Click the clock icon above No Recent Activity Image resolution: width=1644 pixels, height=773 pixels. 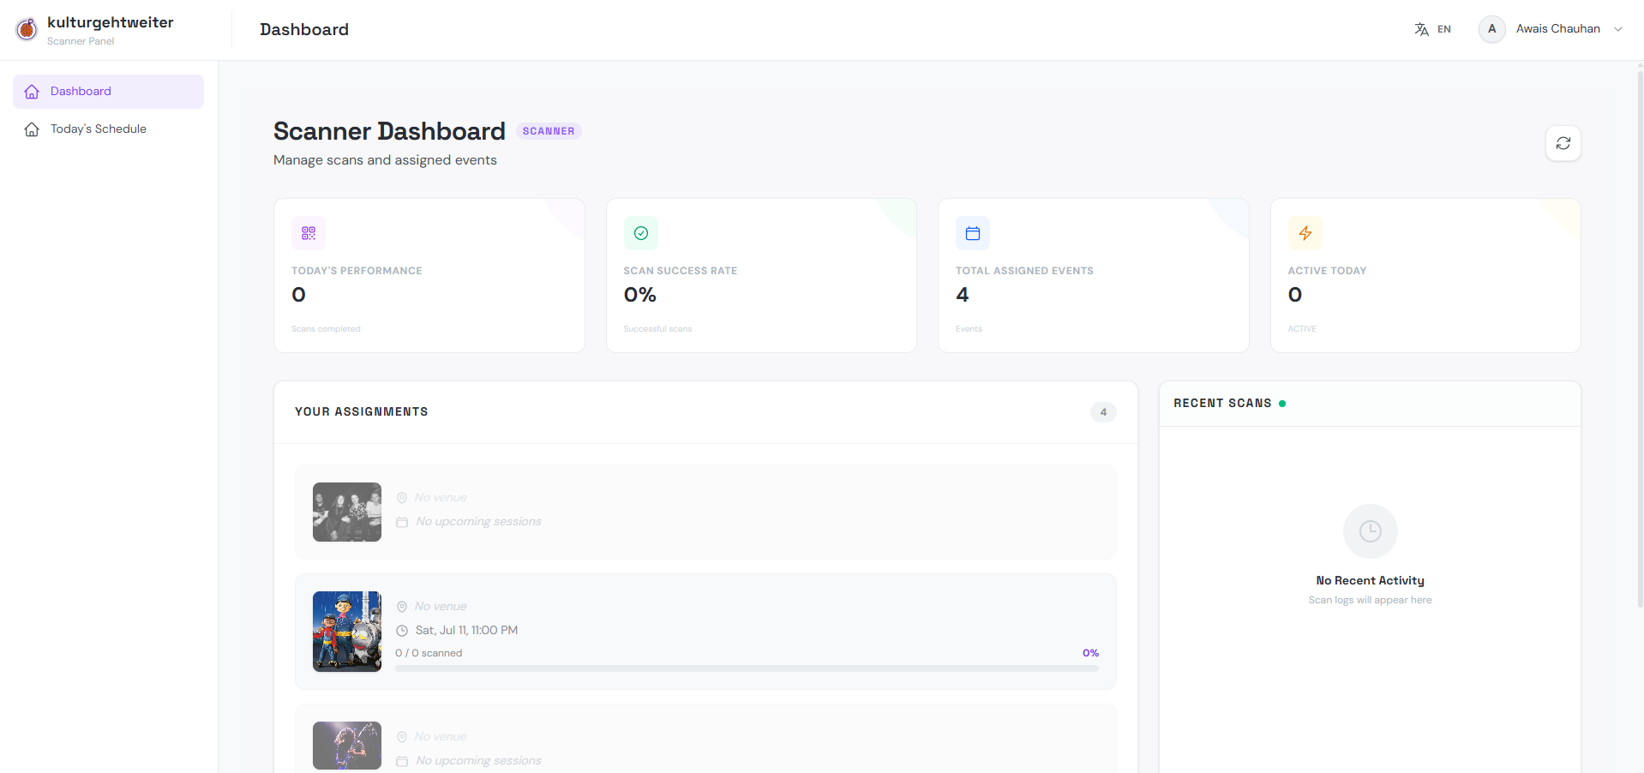point(1371,531)
